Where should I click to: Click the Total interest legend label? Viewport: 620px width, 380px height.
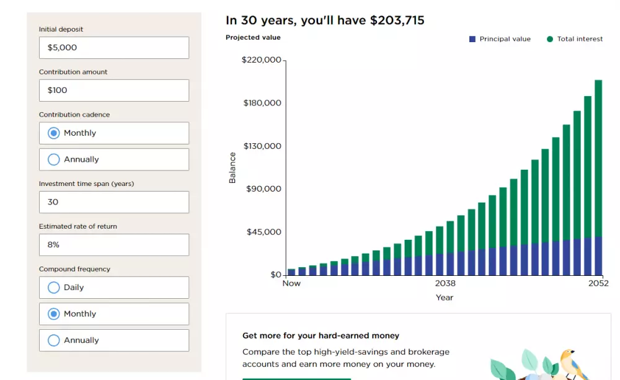coord(580,39)
